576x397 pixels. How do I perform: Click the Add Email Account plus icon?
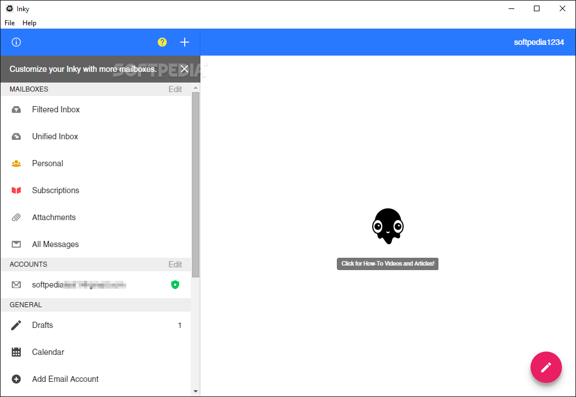pos(16,379)
